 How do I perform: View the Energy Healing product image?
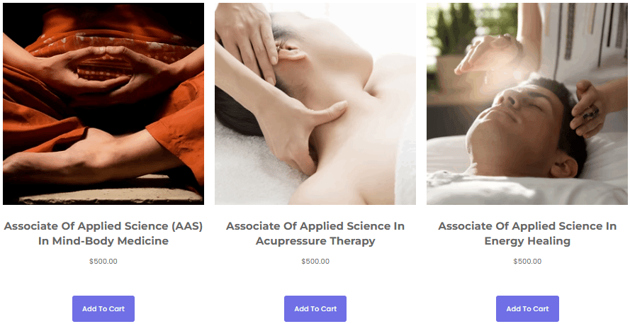[527, 104]
